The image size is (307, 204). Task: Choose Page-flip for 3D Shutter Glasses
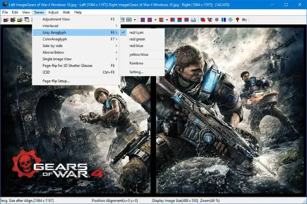pyautogui.click(x=76, y=65)
